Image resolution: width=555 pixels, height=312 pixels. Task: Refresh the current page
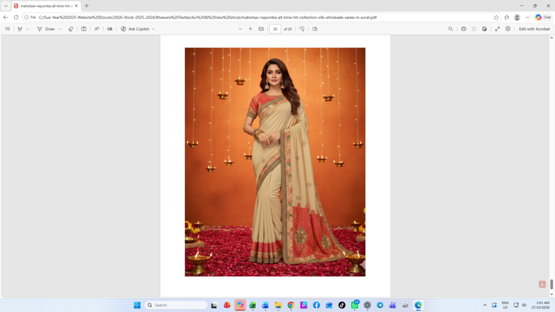(x=16, y=17)
